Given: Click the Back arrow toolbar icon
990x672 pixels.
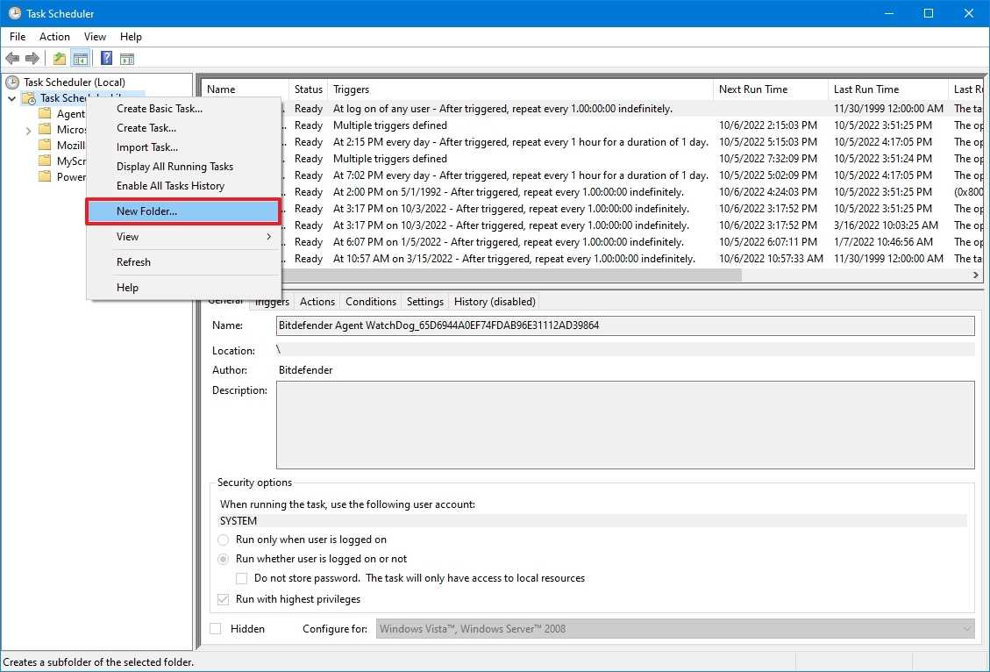Looking at the screenshot, I should [12, 59].
